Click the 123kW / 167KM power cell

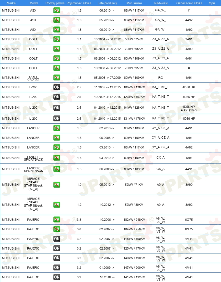click(134, 97)
